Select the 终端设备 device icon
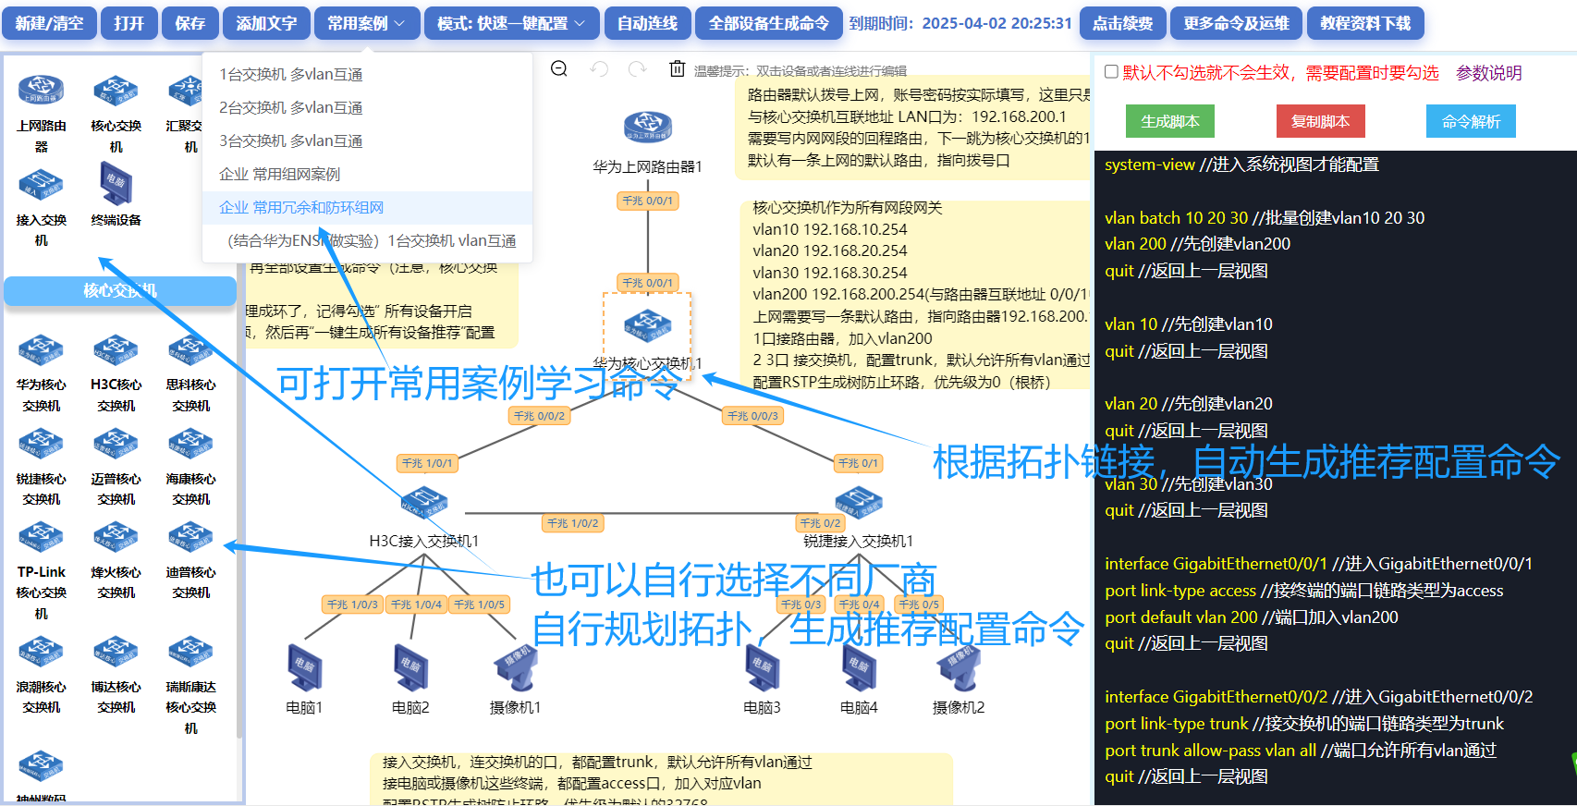The width and height of the screenshot is (1577, 806). [116, 185]
